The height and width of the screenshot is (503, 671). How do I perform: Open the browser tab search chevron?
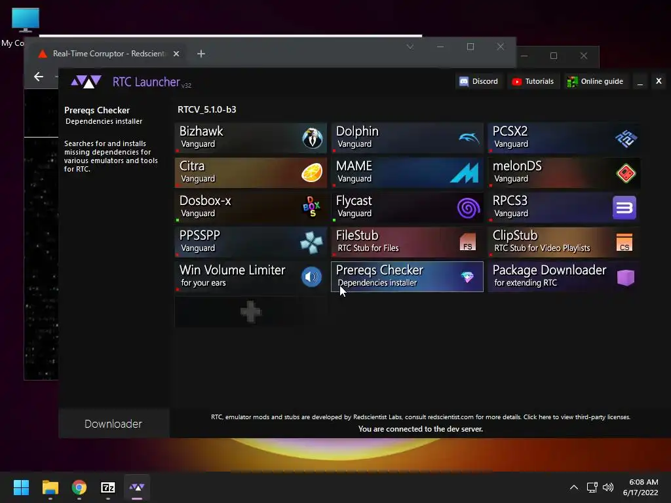click(410, 47)
